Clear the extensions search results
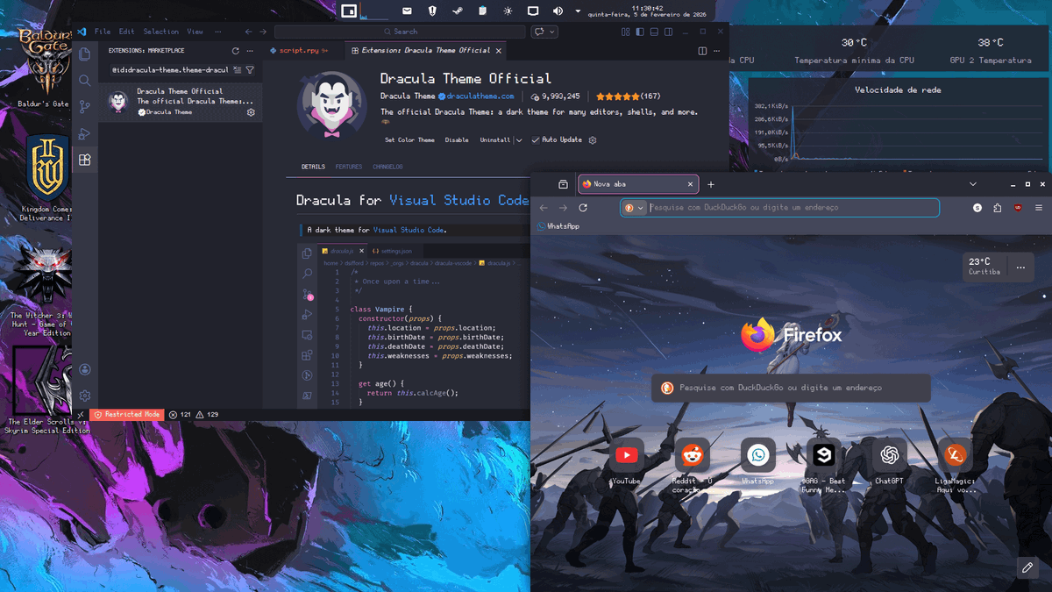 [x=238, y=69]
